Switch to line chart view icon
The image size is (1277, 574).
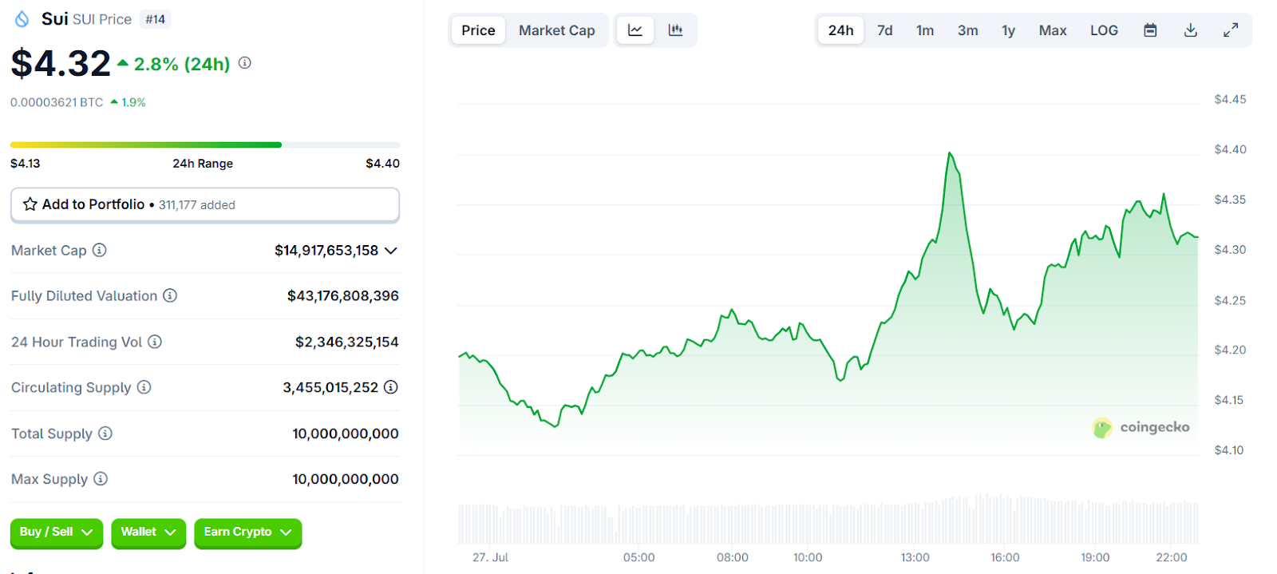pos(635,30)
